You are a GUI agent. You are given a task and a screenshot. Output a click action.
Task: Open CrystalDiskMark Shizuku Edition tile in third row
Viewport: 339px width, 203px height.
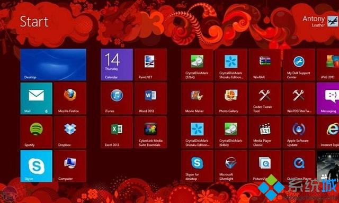[197, 132]
